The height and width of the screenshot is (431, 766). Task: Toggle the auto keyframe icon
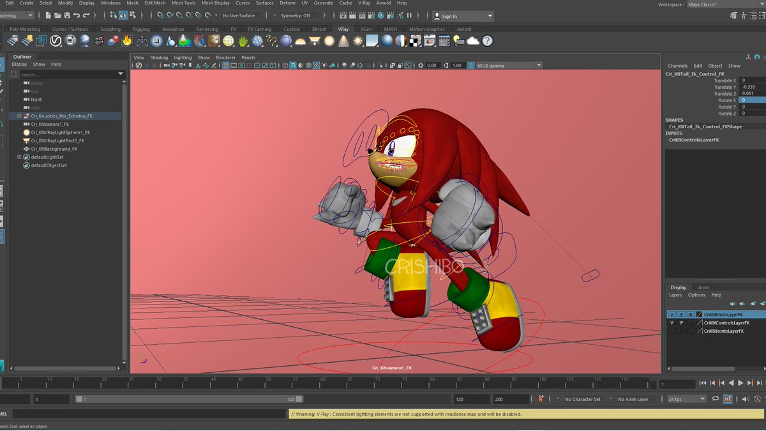pos(757,399)
